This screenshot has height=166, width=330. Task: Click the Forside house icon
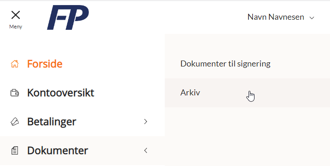point(15,64)
